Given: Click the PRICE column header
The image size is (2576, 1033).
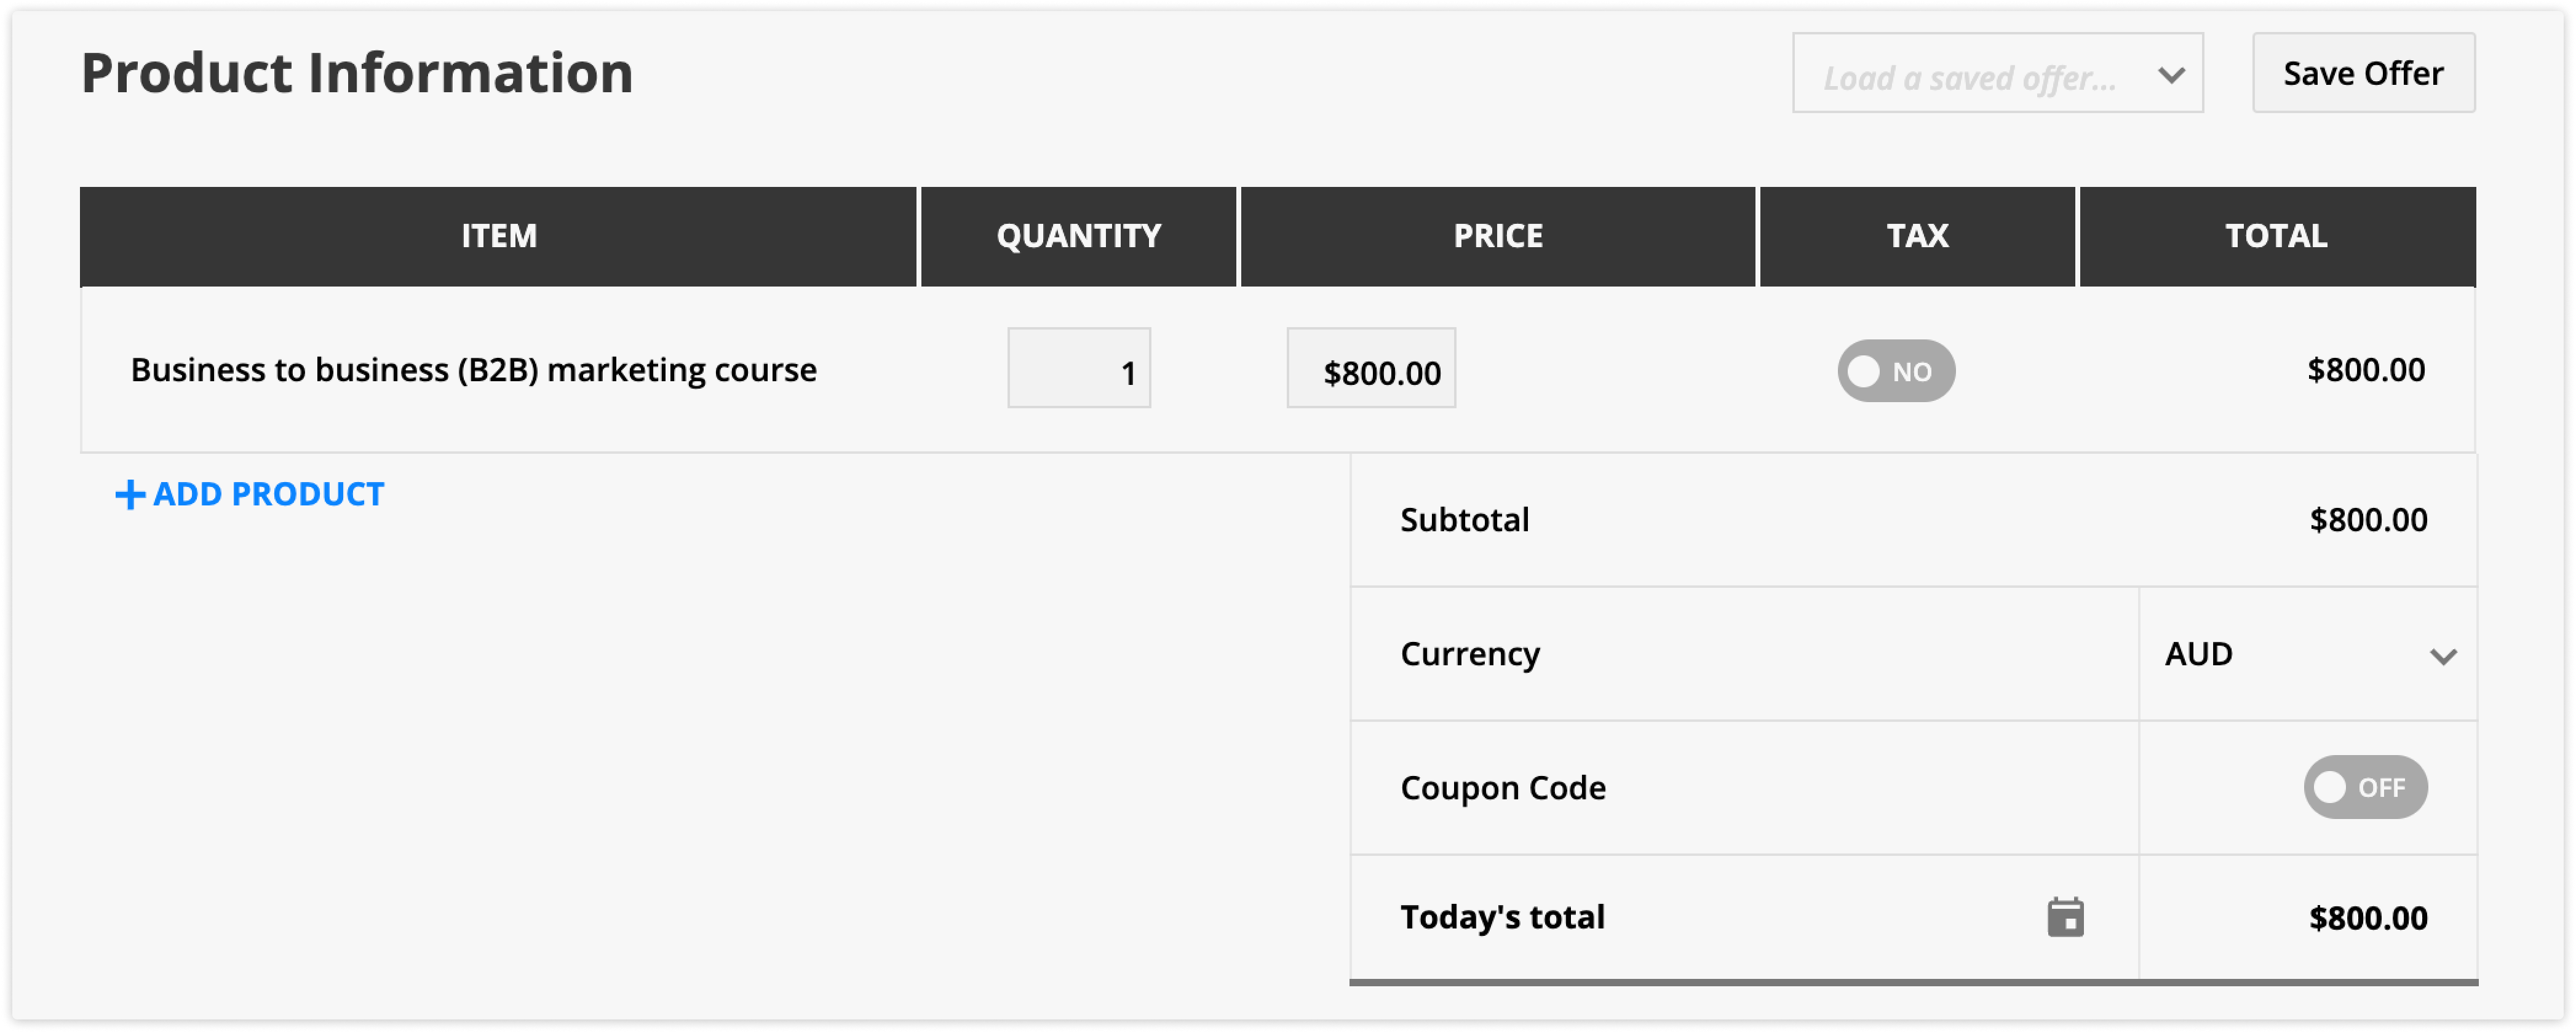Looking at the screenshot, I should 1497,237.
